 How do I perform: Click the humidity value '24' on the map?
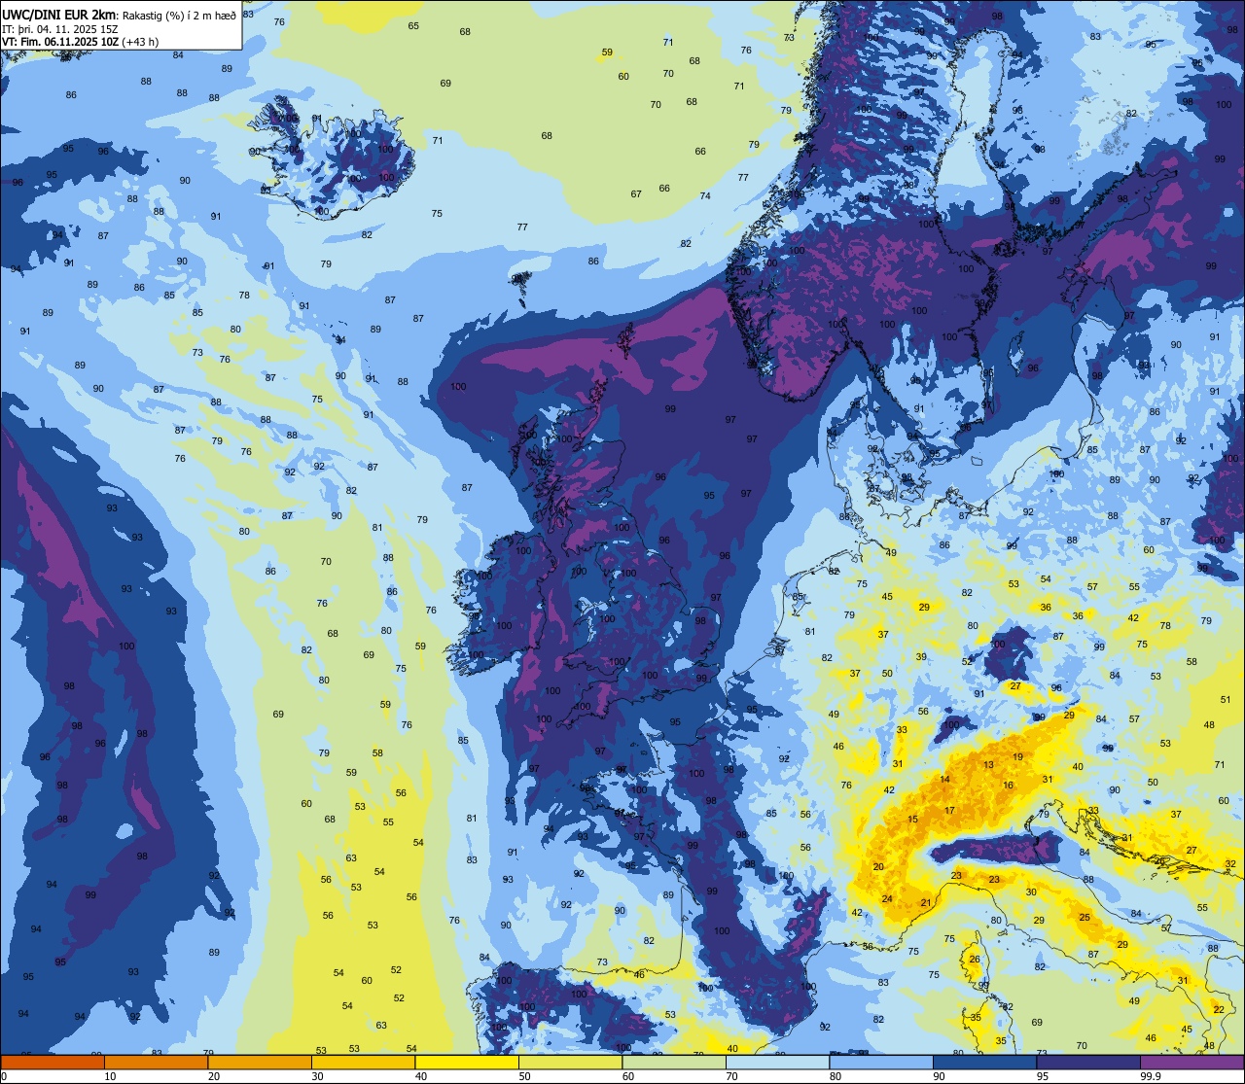coord(887,899)
